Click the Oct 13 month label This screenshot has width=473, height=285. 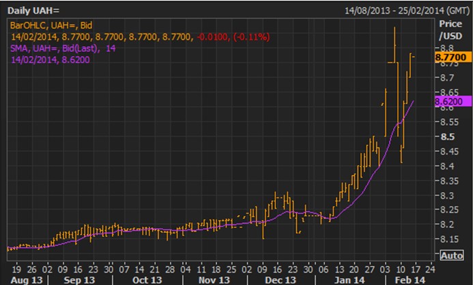pyautogui.click(x=145, y=280)
